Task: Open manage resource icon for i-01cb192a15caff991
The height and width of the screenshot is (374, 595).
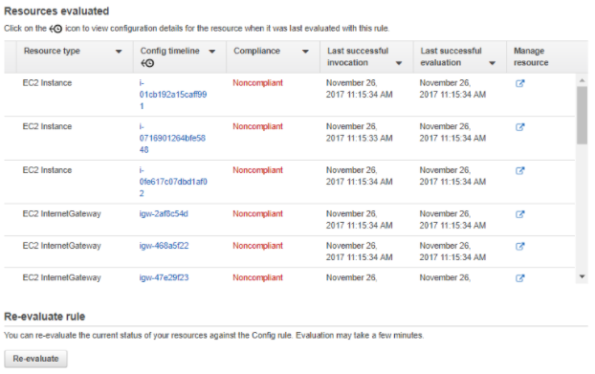Action: 519,83
